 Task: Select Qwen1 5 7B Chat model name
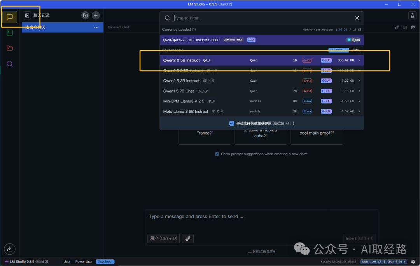click(178, 91)
